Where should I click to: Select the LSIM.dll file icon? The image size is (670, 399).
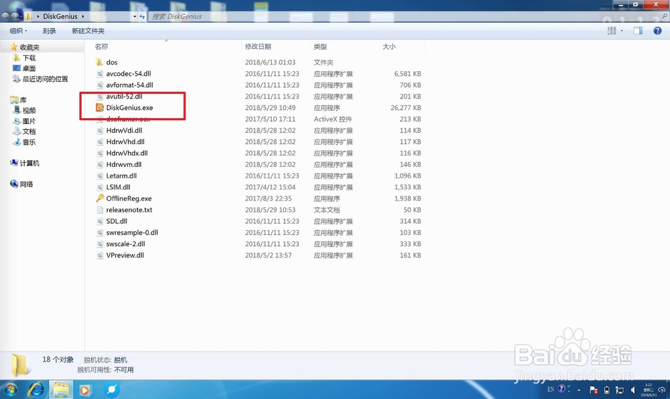point(100,187)
